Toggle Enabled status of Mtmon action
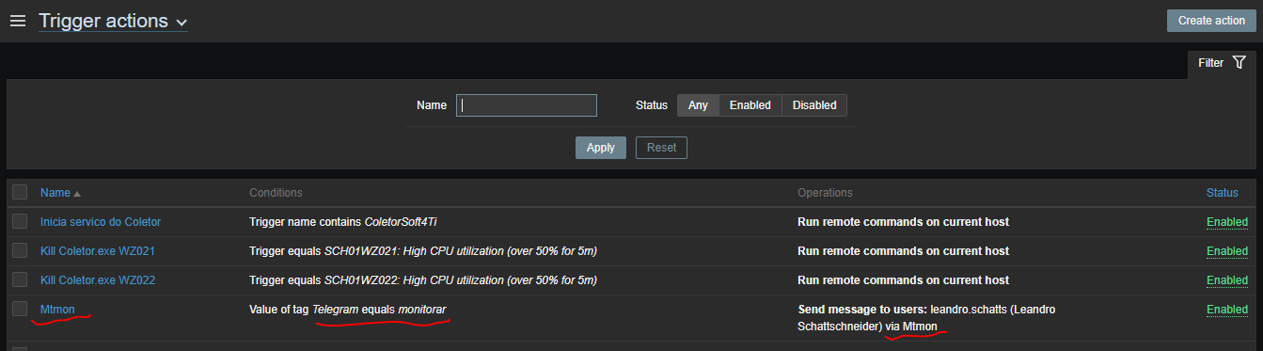1263x351 pixels. 1227,310
